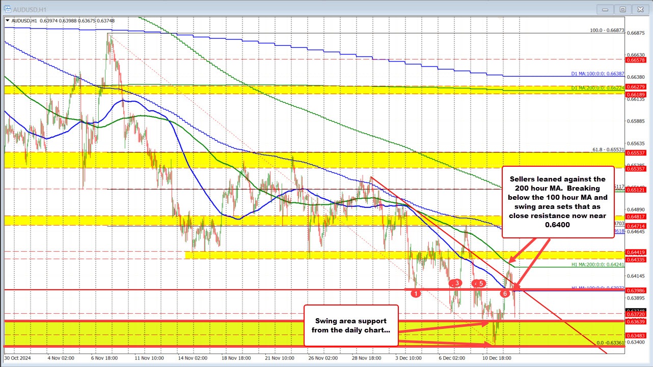The width and height of the screenshot is (653, 367).
Task: Click red circle marker 5 on the chart
Action: pos(479,284)
